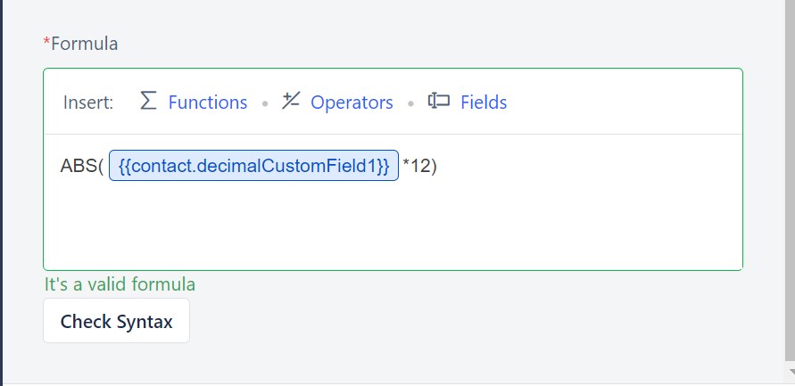Click the empty area of formula editor

pyautogui.click(x=393, y=226)
